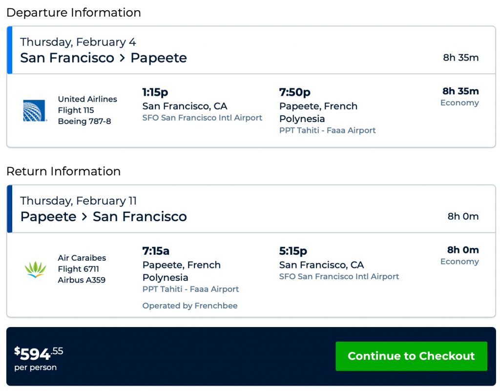The height and width of the screenshot is (391, 500).
Task: Click the Operated by Frenchbee text
Action: click(190, 306)
